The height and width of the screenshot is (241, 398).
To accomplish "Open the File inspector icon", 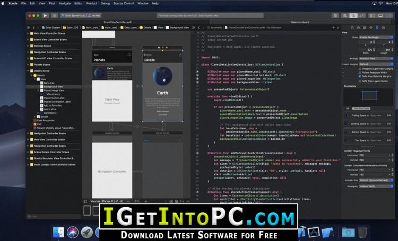I will click(x=352, y=28).
